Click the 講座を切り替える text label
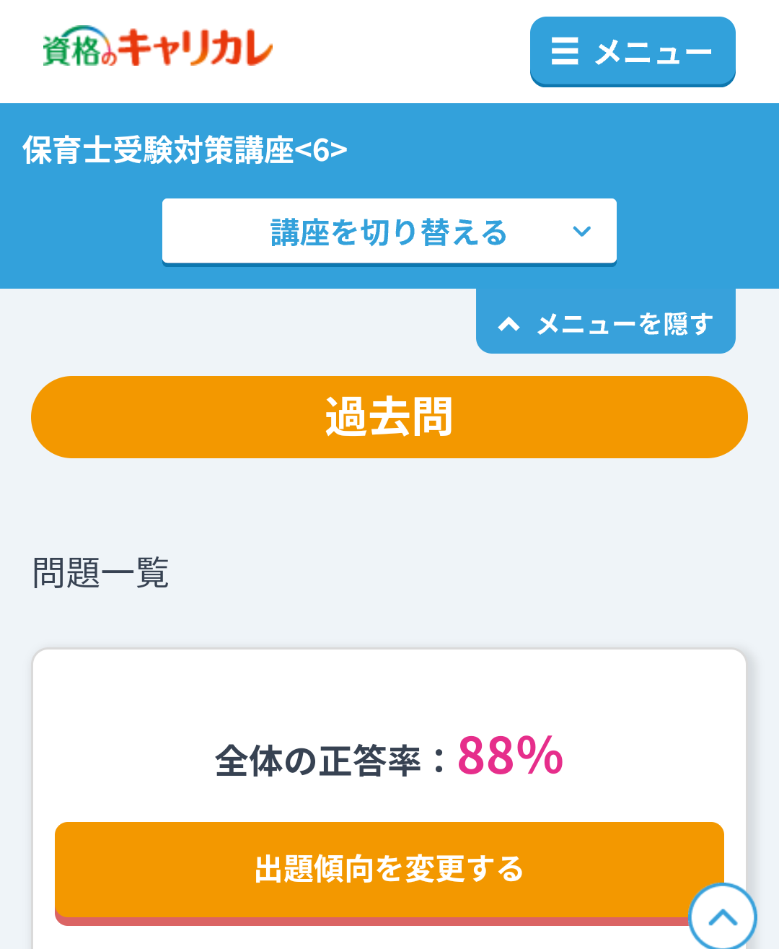779x949 pixels. pyautogui.click(x=389, y=232)
